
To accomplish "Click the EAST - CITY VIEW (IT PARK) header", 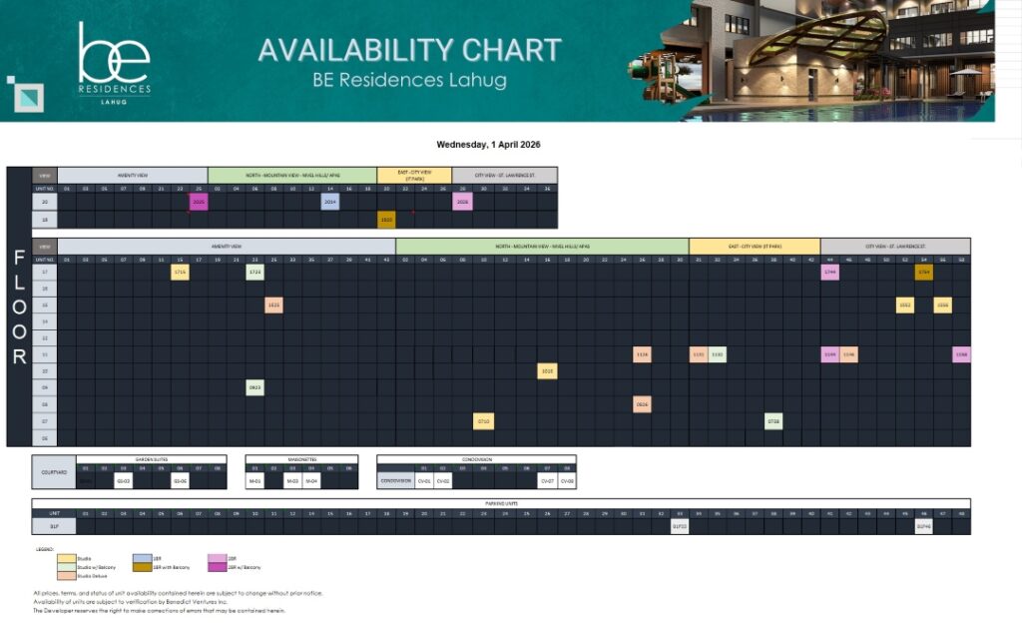I will click(x=754, y=246).
